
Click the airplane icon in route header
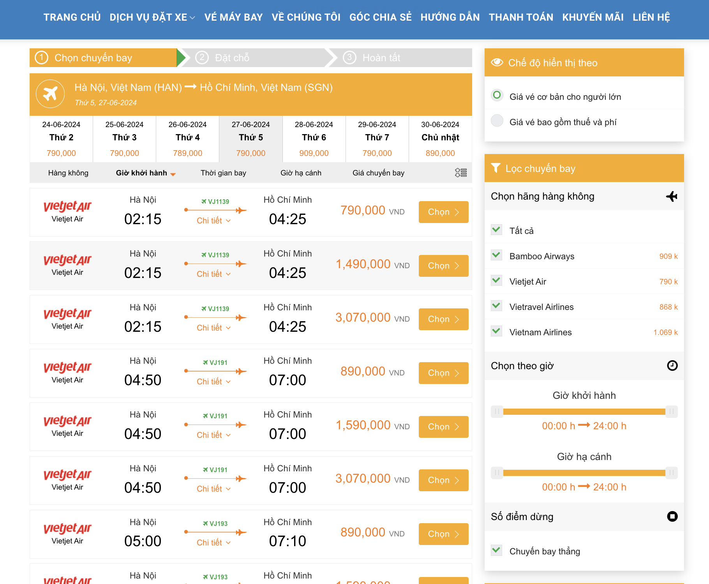coord(50,94)
